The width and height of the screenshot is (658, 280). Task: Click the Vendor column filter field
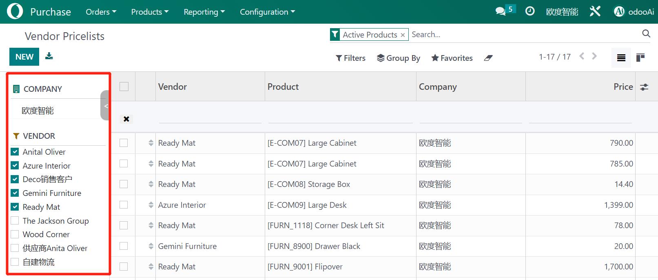(x=210, y=118)
